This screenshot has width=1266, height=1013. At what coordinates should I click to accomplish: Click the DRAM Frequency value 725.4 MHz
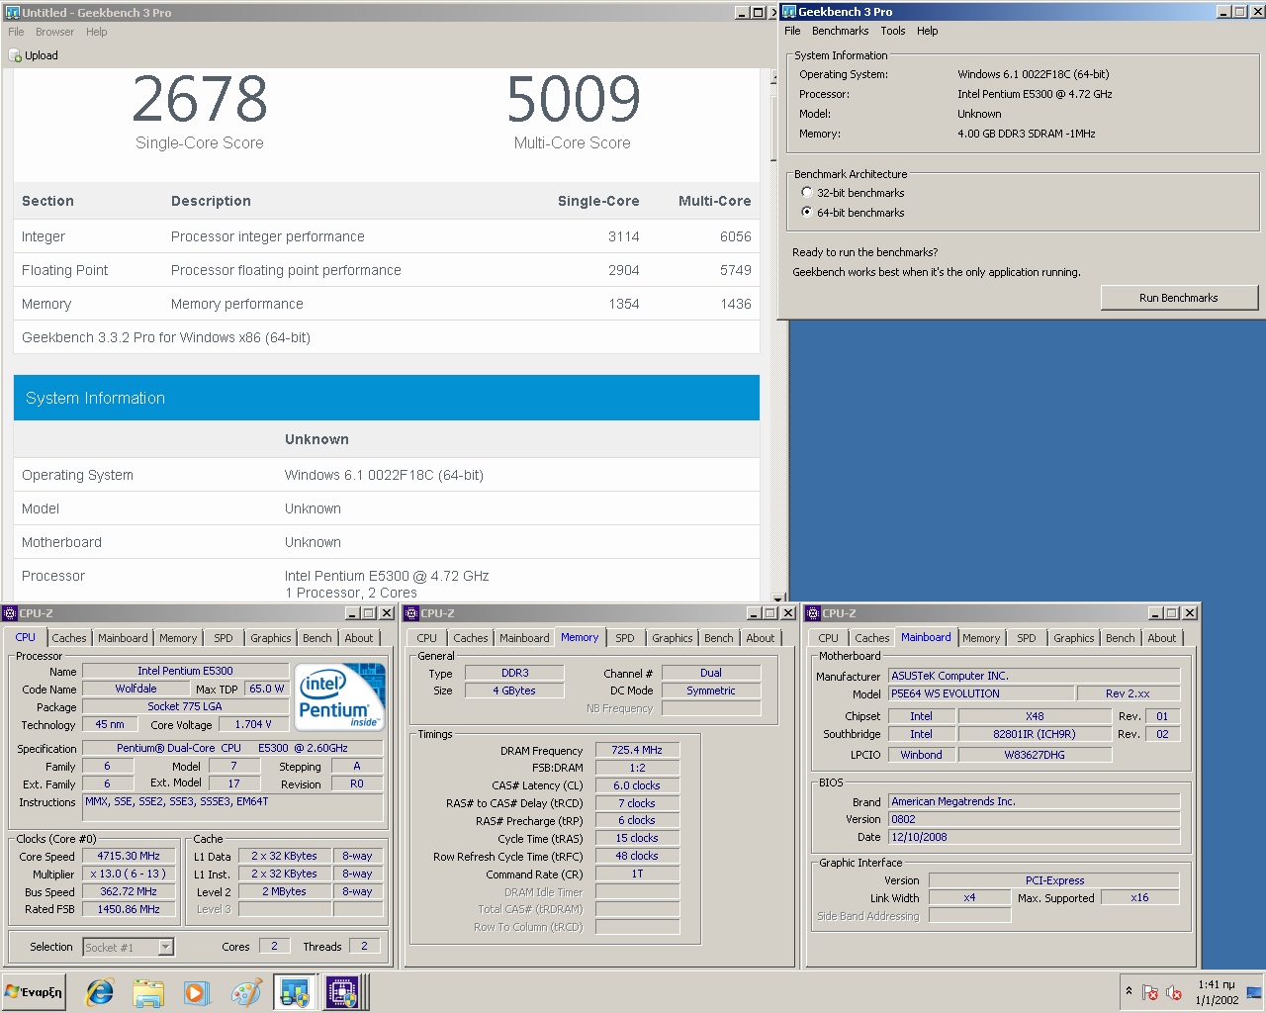coord(637,750)
